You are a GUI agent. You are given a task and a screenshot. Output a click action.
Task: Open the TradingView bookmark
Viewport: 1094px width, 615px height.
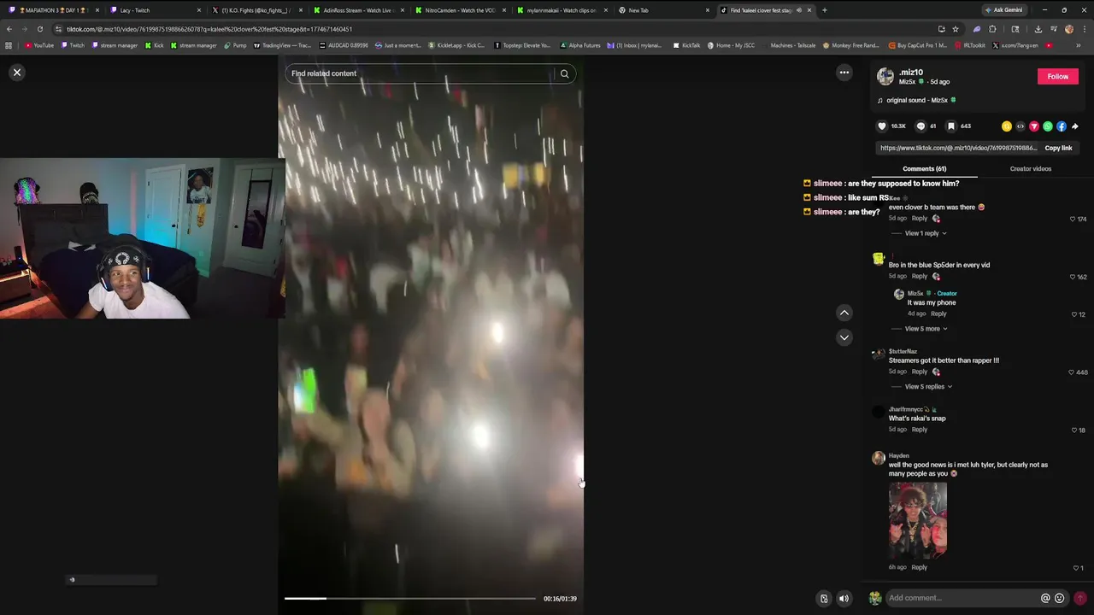(282, 45)
